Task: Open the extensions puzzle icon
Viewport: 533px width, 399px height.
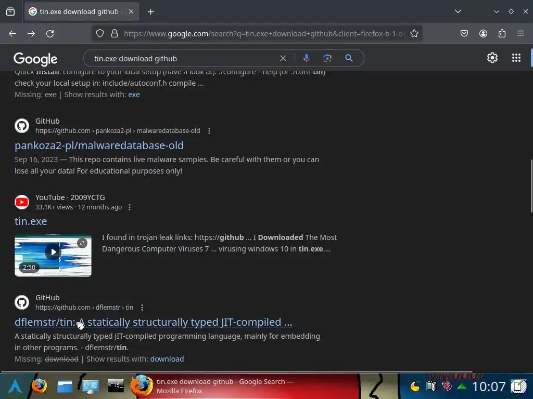Action: click(502, 34)
